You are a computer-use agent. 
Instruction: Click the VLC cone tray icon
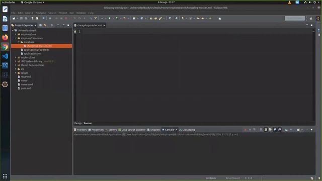pyautogui.click(x=290, y=3)
